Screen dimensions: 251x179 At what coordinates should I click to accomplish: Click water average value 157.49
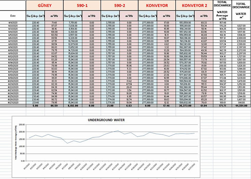222,23
